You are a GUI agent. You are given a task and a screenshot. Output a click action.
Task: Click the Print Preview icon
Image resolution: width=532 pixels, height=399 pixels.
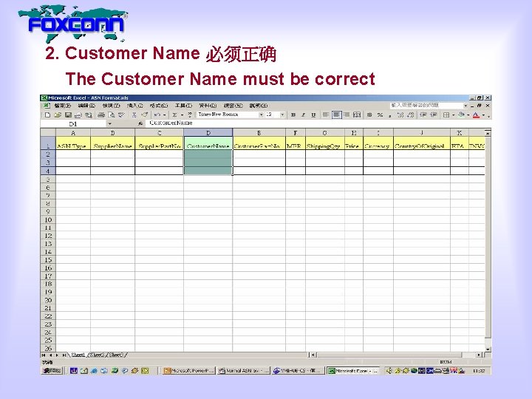coord(112,115)
